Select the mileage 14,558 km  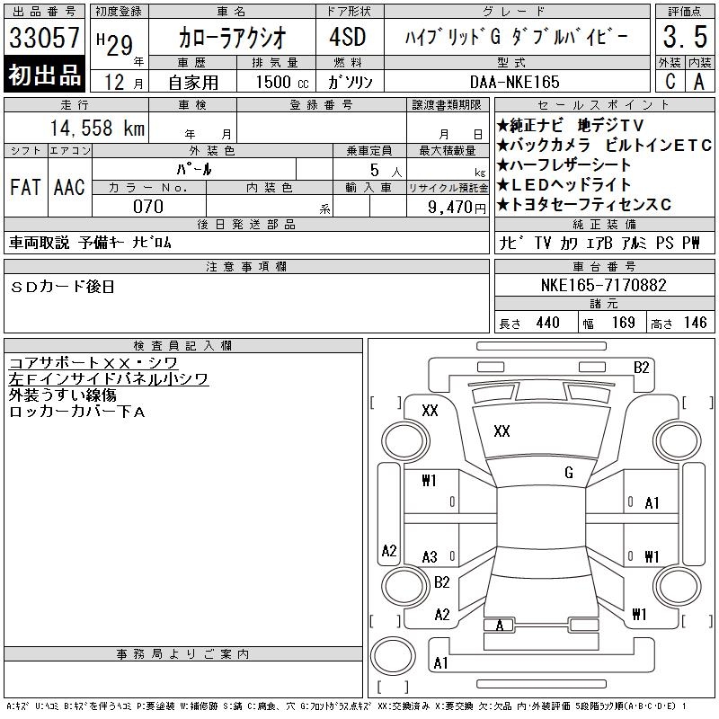pos(97,128)
